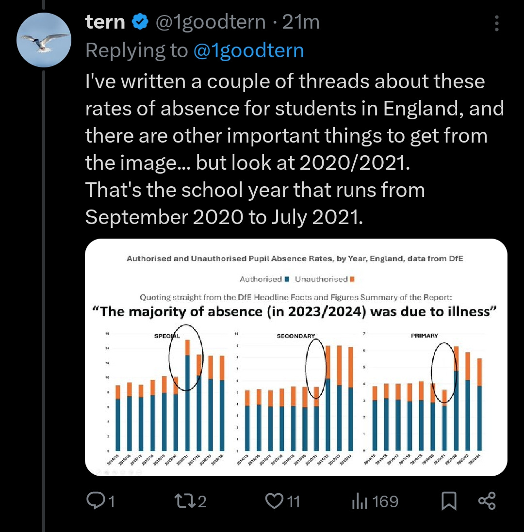Screen dimensions: 524x532
Task: Bookmark this tweet
Action: tap(449, 501)
